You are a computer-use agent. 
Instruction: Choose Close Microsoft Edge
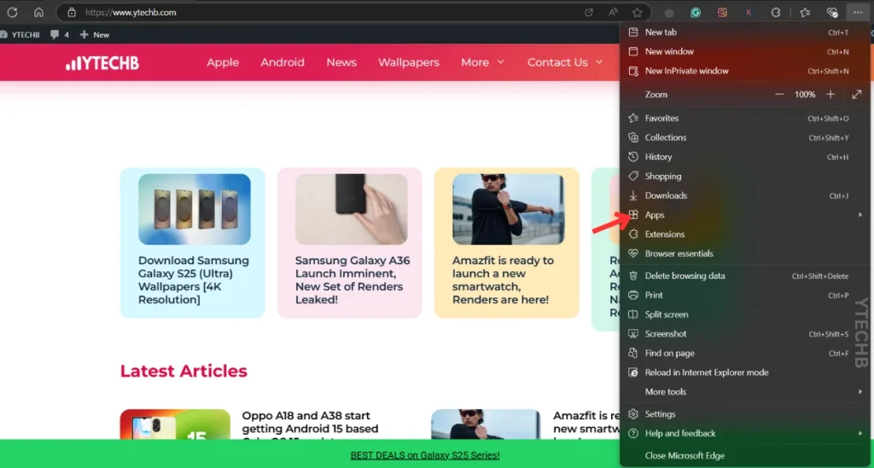(744, 455)
